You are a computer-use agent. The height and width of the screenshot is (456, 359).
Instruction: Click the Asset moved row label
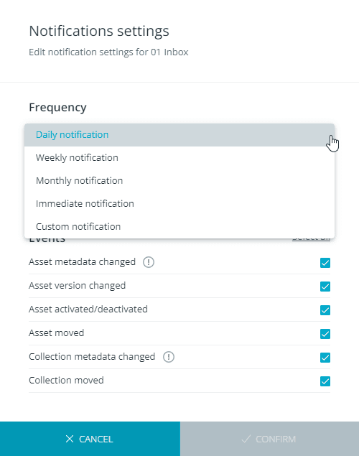point(57,333)
